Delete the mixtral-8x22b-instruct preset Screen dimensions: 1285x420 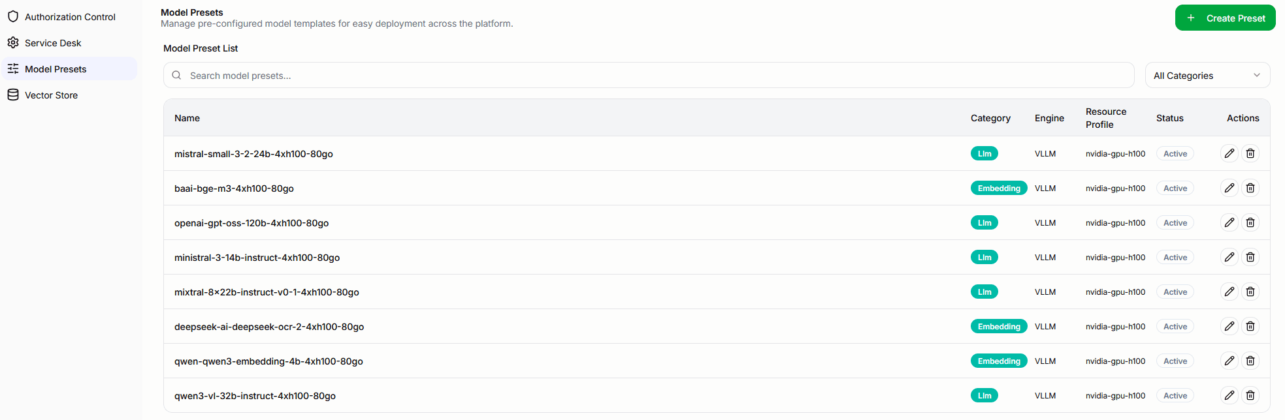point(1250,292)
